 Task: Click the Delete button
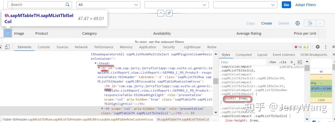click(284, 23)
